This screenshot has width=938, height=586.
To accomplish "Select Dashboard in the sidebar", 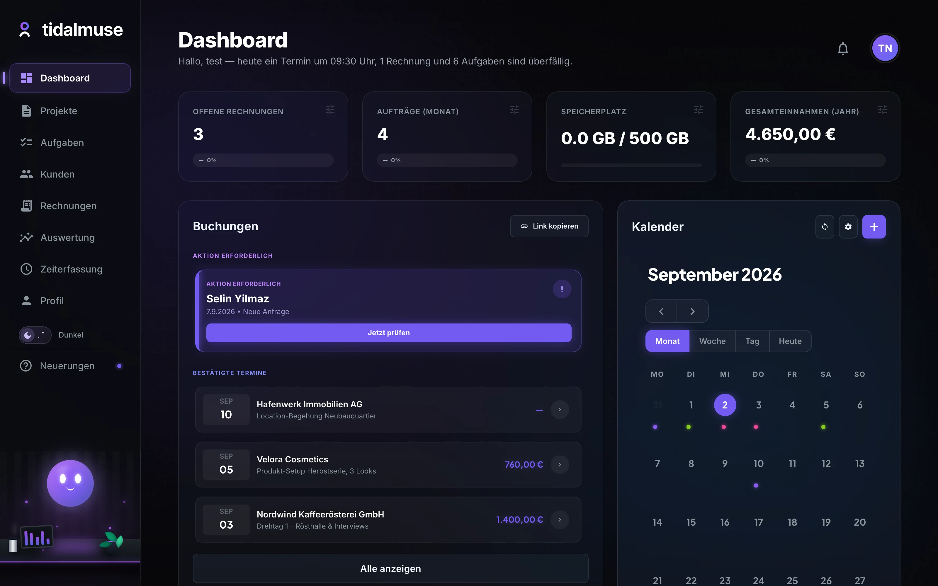I will pyautogui.click(x=70, y=78).
